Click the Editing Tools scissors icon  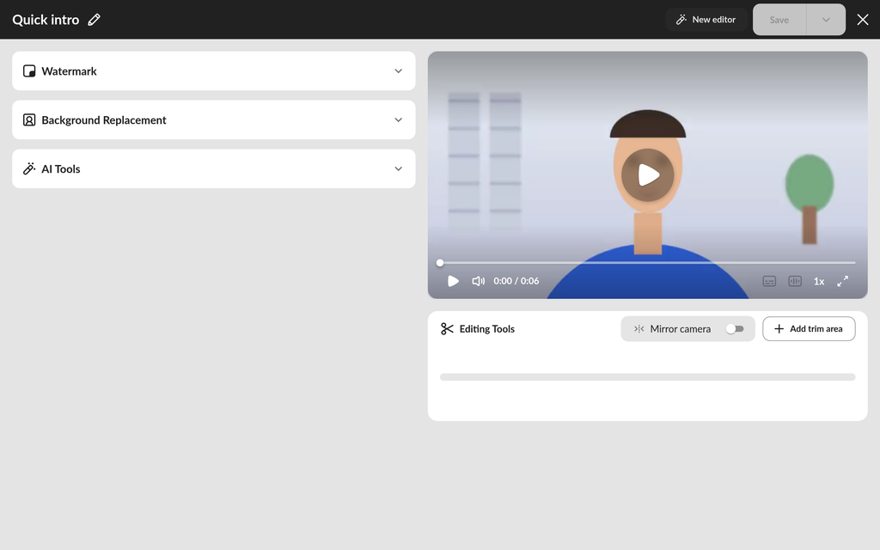click(447, 329)
